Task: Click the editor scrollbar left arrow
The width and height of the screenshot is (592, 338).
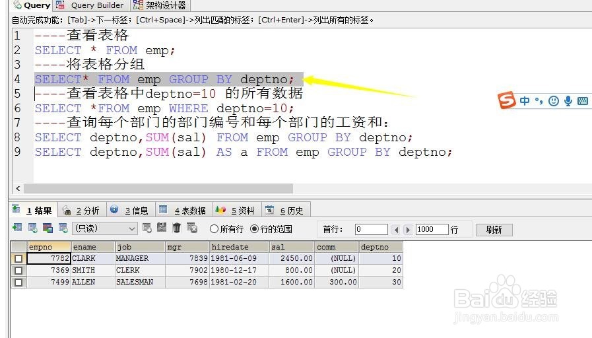Action: point(18,188)
